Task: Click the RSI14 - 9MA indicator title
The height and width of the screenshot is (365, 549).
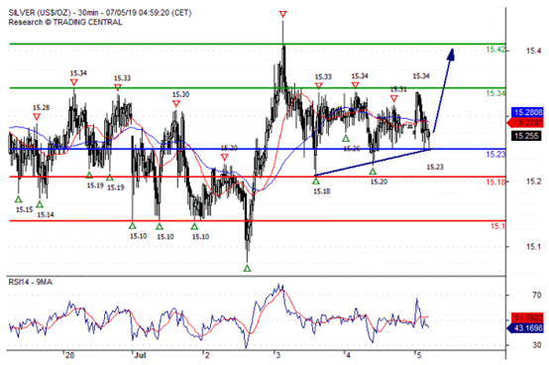Action: pos(31,282)
